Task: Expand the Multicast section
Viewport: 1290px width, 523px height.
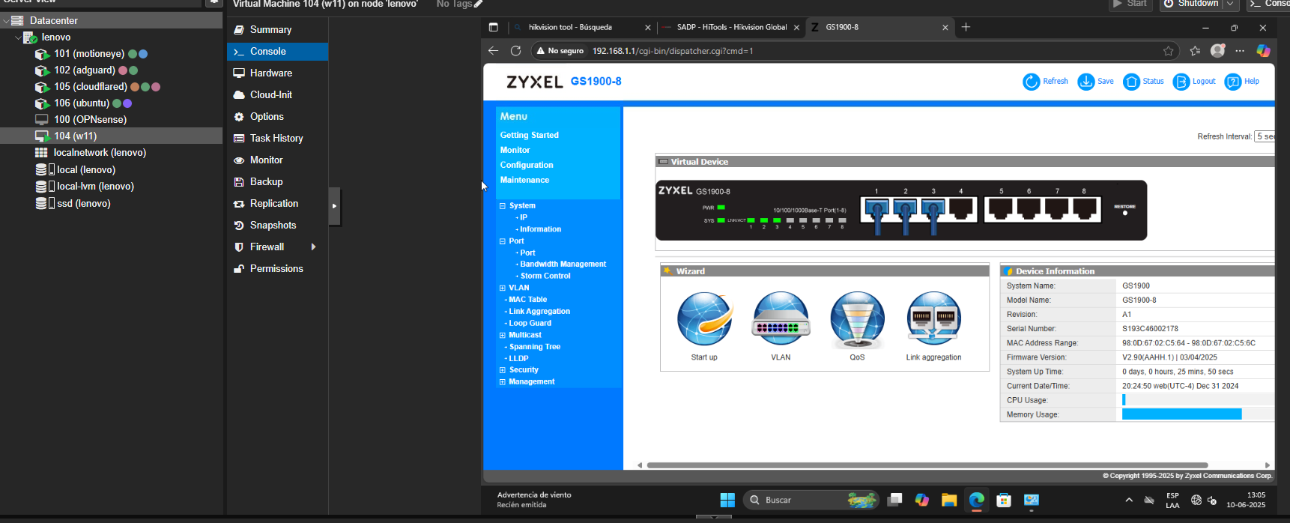Action: point(503,335)
